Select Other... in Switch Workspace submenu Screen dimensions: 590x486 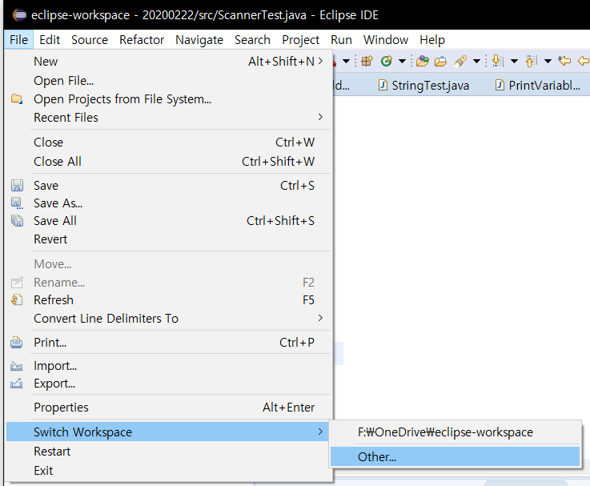[x=455, y=456]
